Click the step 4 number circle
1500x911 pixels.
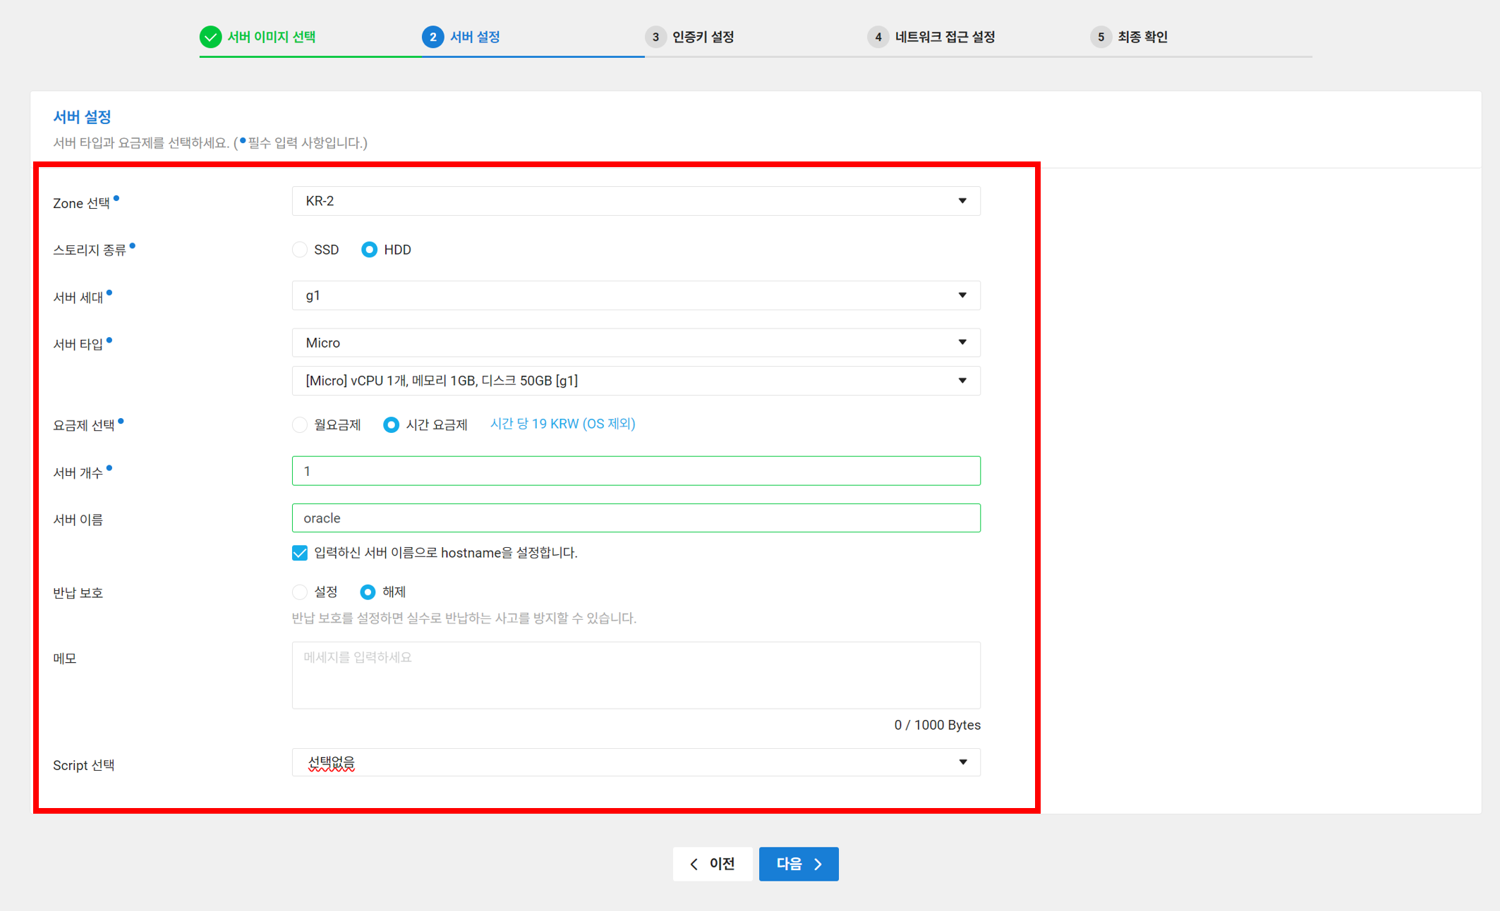tap(878, 37)
